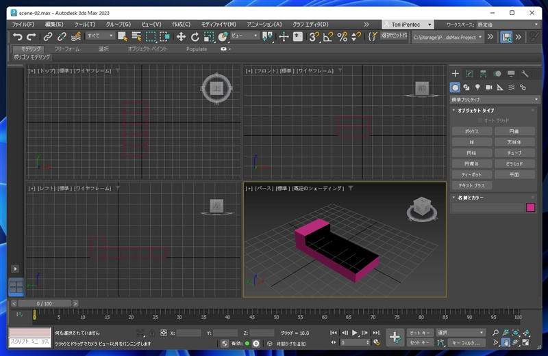The image size is (548, 356).
Task: Select the Space Warps category icon
Action: [511, 87]
